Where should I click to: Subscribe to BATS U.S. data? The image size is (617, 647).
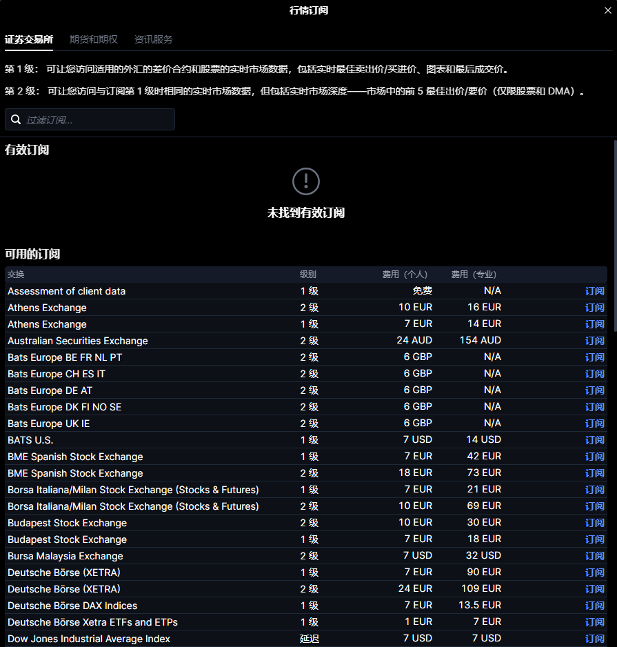pyautogui.click(x=595, y=440)
